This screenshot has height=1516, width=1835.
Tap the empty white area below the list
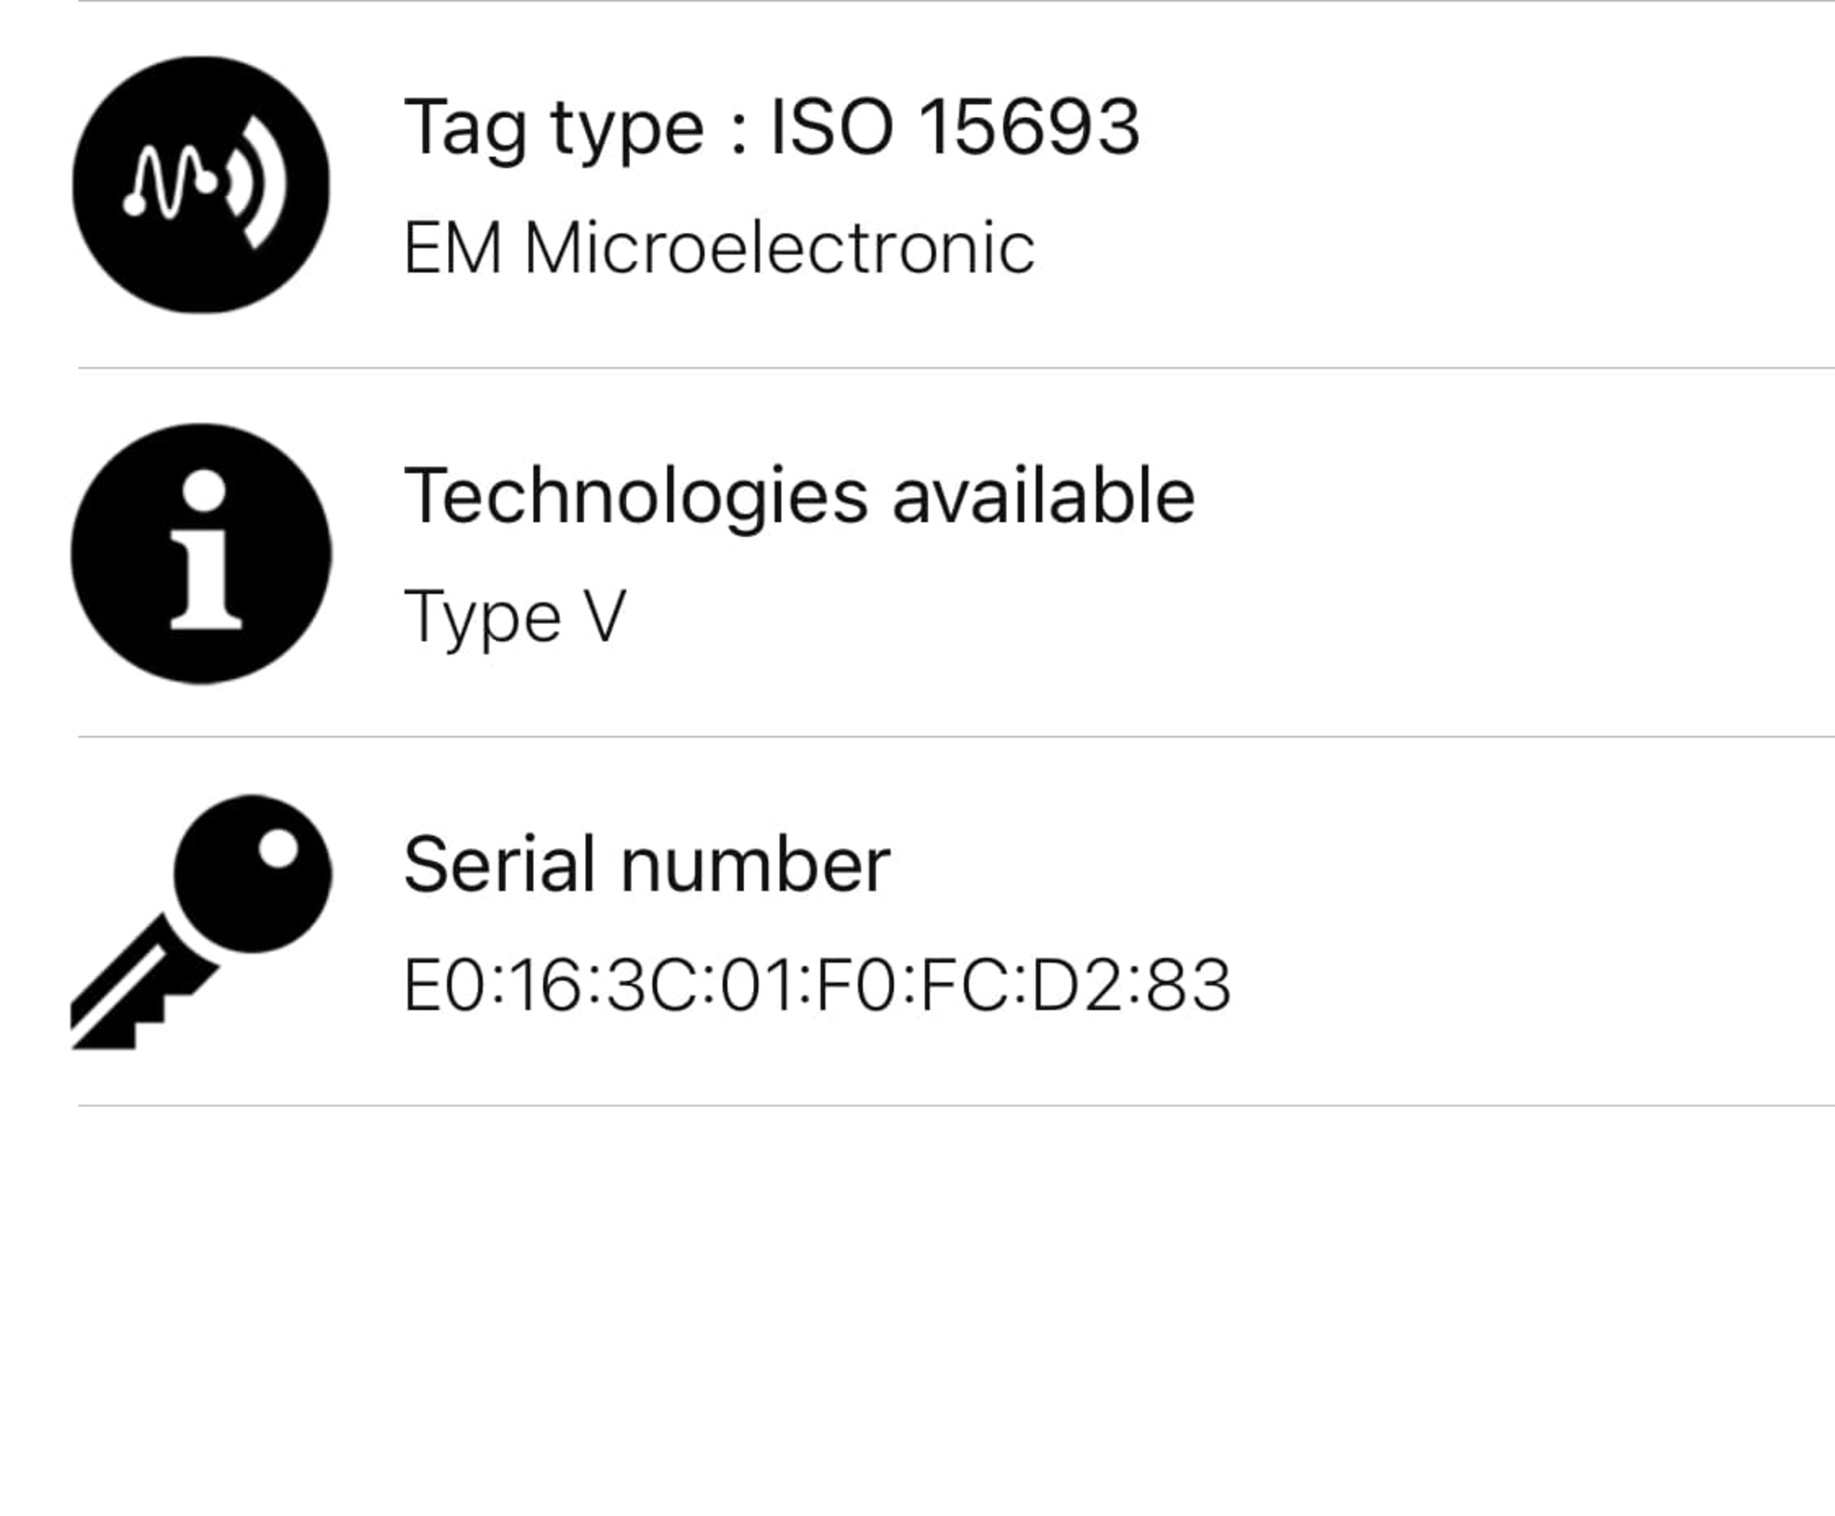(x=917, y=1310)
